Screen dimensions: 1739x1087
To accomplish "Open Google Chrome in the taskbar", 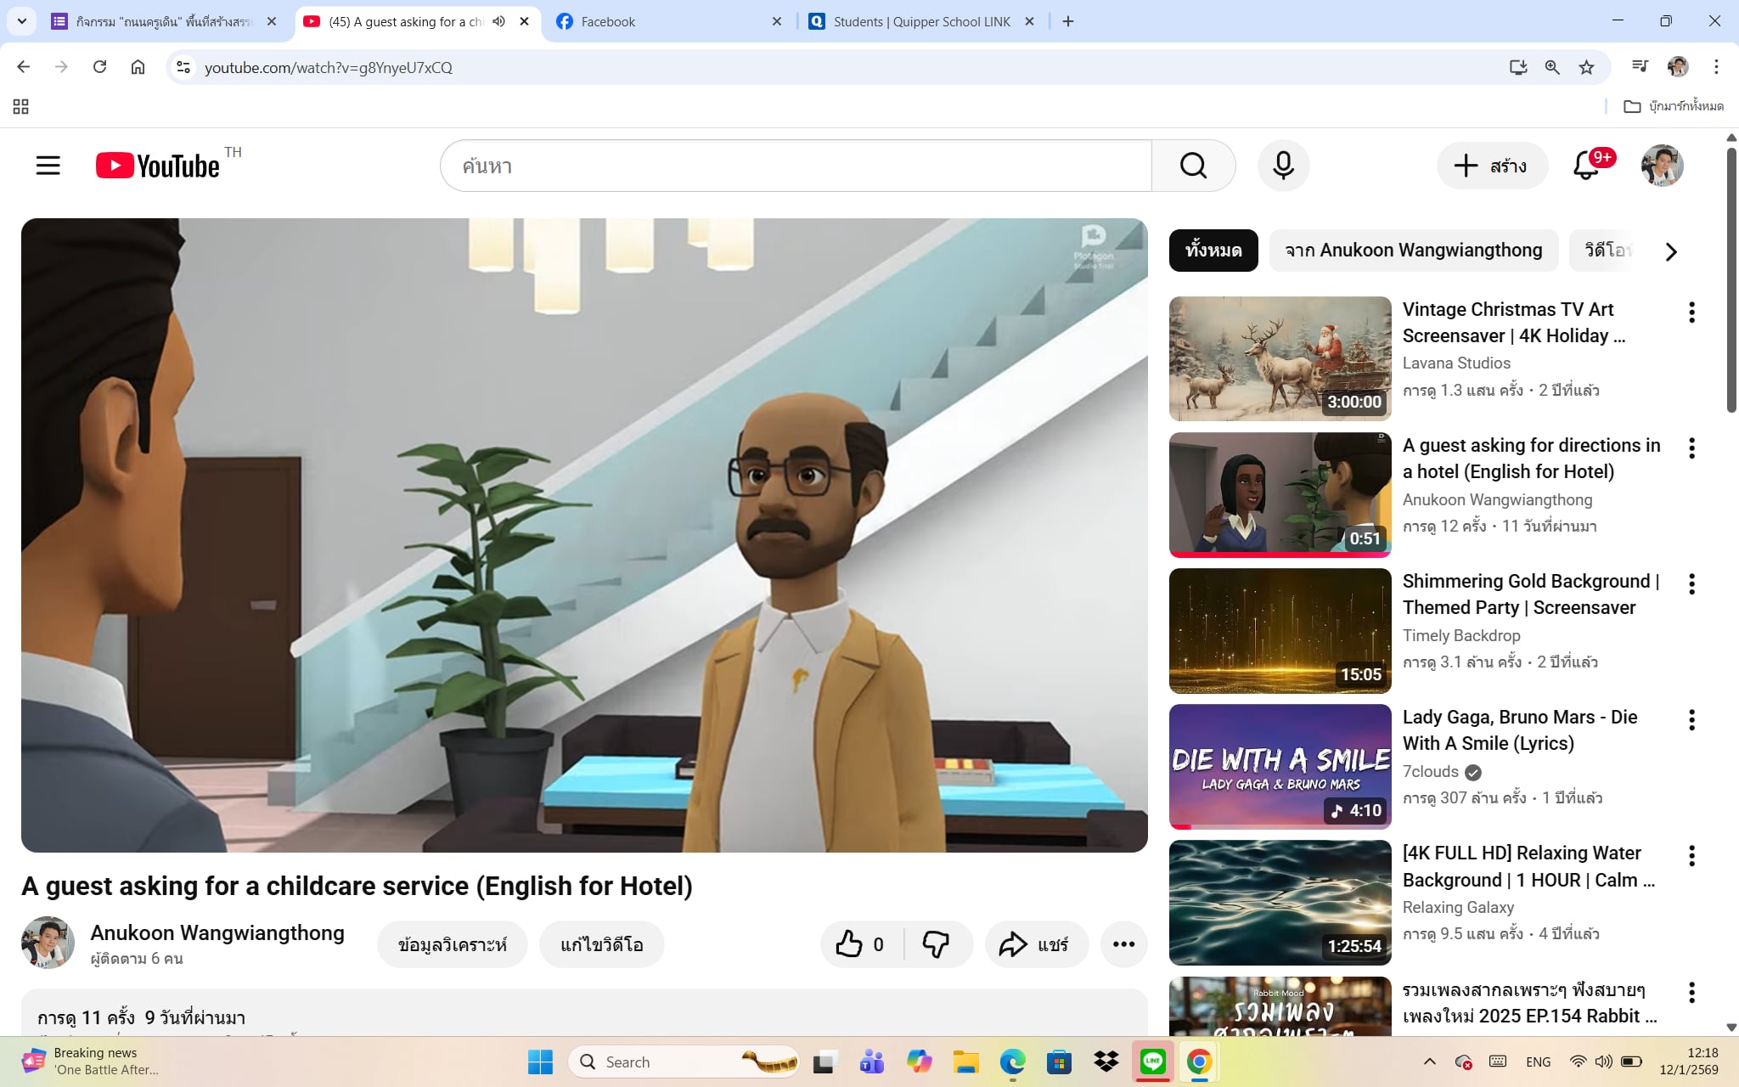I will coord(1199,1062).
